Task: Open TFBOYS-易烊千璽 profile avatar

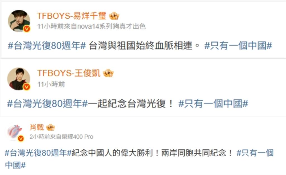Action: [x=19, y=21]
